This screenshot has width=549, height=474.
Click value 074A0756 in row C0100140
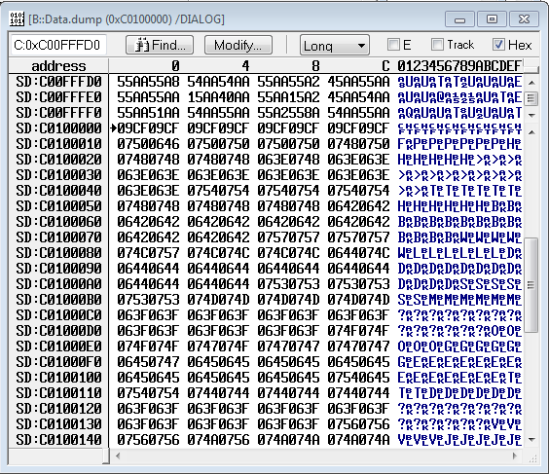218,439
